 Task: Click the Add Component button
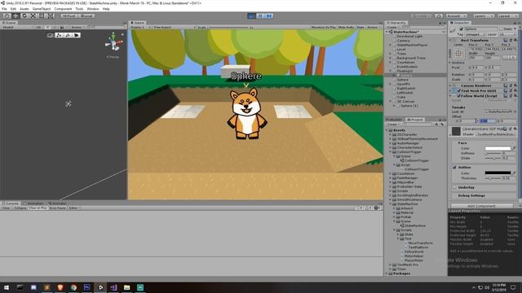click(x=481, y=206)
